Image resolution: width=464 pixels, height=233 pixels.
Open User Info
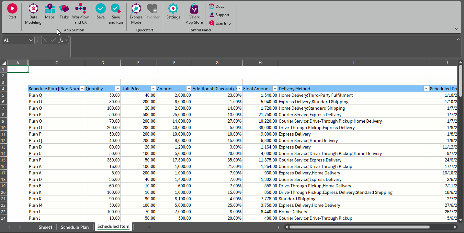223,23
